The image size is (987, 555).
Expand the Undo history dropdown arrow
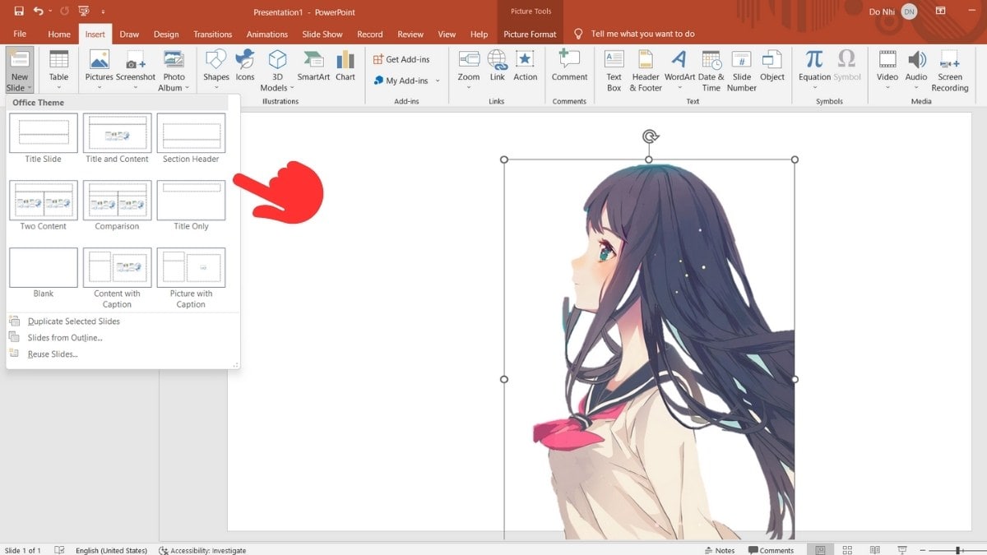coord(51,12)
